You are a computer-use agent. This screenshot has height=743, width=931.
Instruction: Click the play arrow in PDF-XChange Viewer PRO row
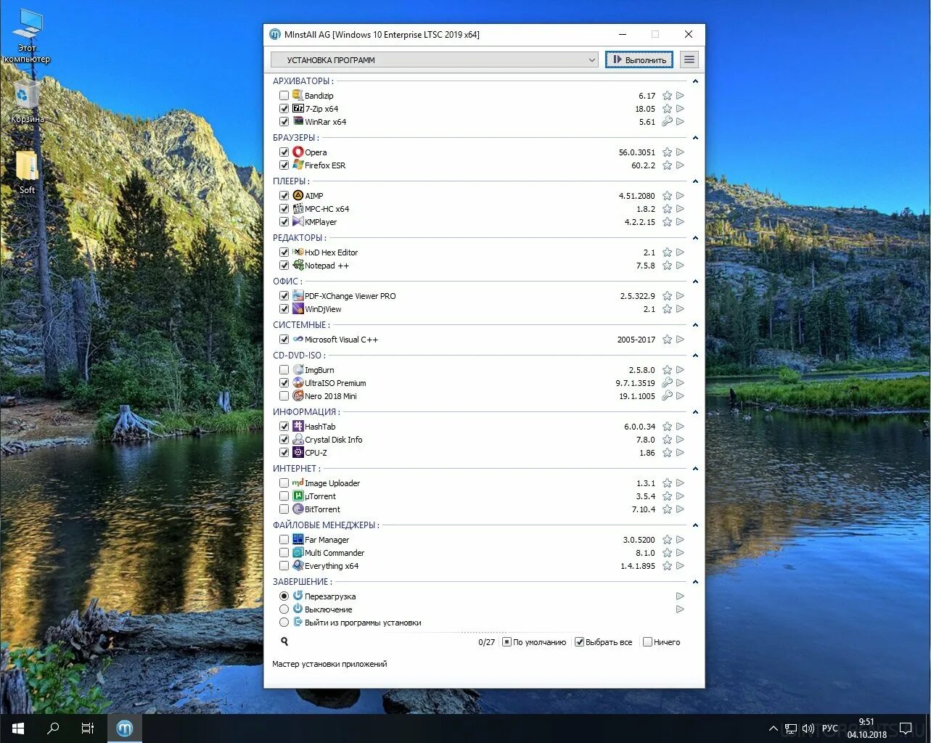pos(680,296)
